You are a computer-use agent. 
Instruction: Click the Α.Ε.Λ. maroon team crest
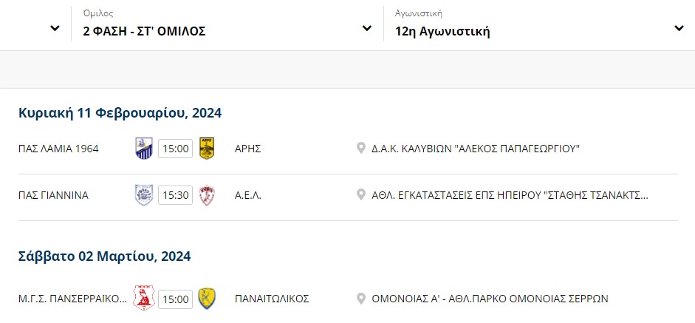[x=207, y=195]
